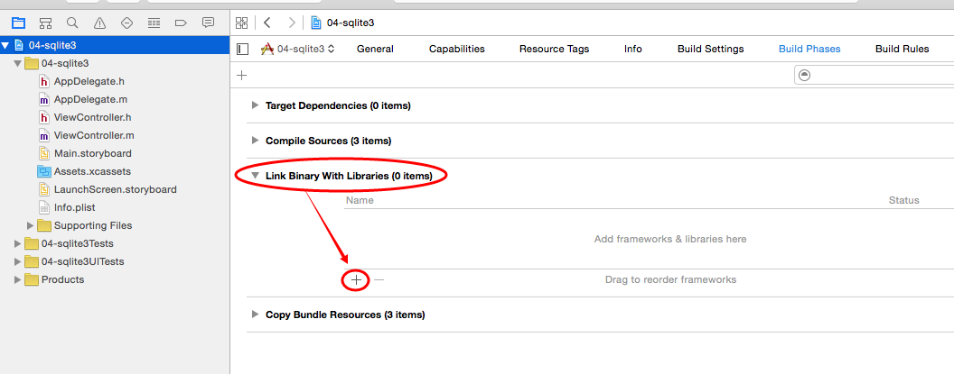
Task: Click the filter icon in search field
Action: pyautogui.click(x=805, y=76)
